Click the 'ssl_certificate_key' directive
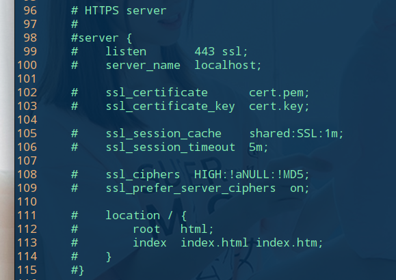Image resolution: width=396 pixels, height=280 pixels. click(x=170, y=107)
